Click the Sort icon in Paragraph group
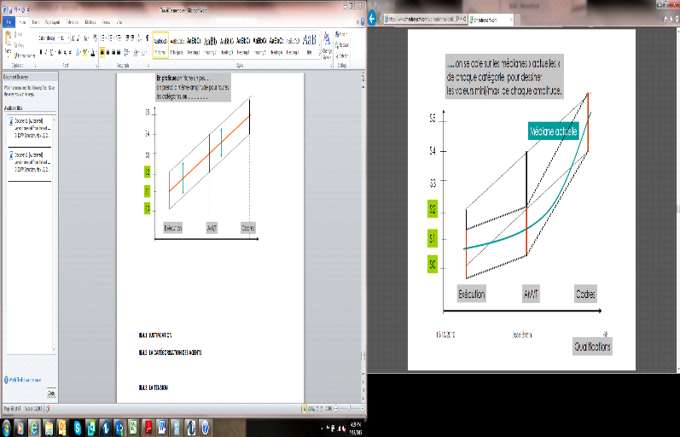This screenshot has height=437, width=680. click(139, 38)
